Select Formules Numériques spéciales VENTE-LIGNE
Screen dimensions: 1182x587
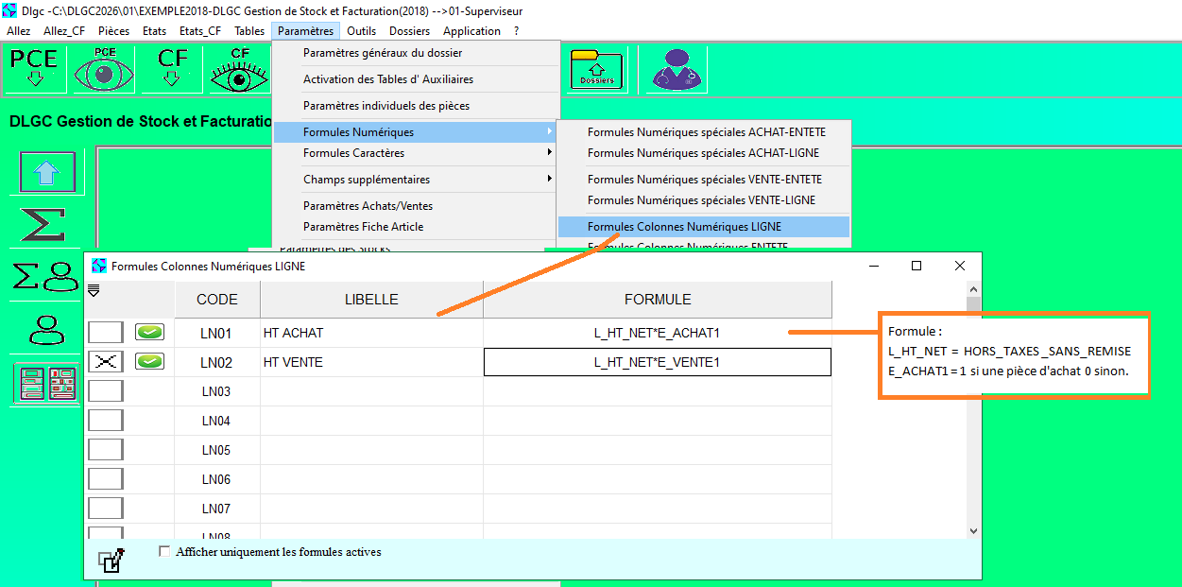pyautogui.click(x=701, y=200)
